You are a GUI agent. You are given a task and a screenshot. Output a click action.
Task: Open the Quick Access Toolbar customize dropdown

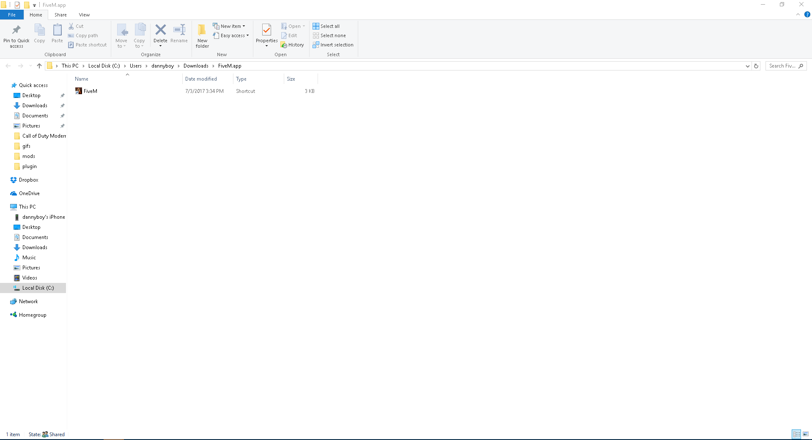click(x=34, y=5)
